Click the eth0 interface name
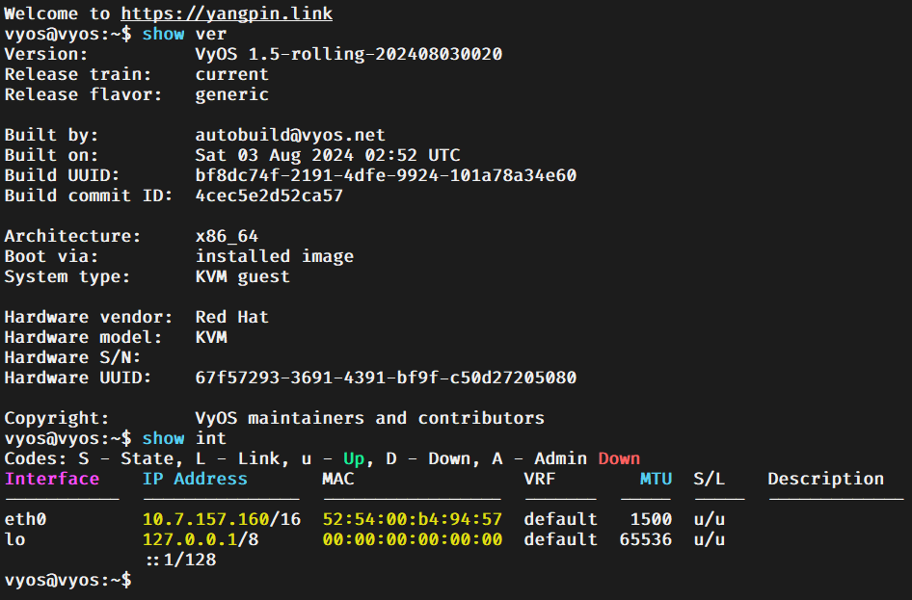The image size is (912, 600). point(26,519)
